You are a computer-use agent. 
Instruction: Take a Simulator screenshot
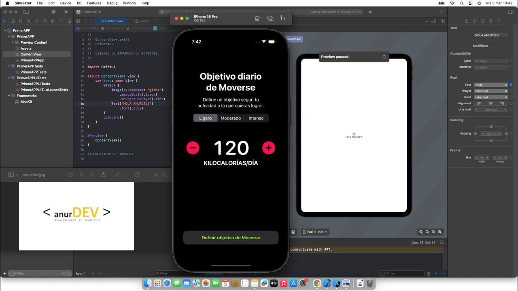270,18
